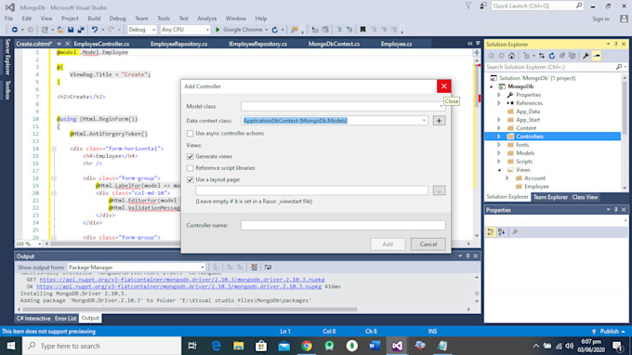Start debugging with the green play icon

point(217,30)
